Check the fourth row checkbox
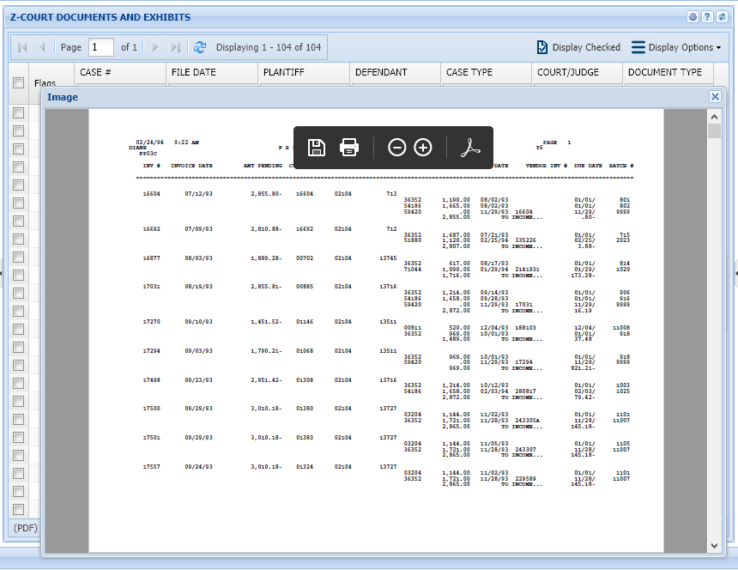Image resolution: width=738 pixels, height=570 pixels. pyautogui.click(x=18, y=167)
